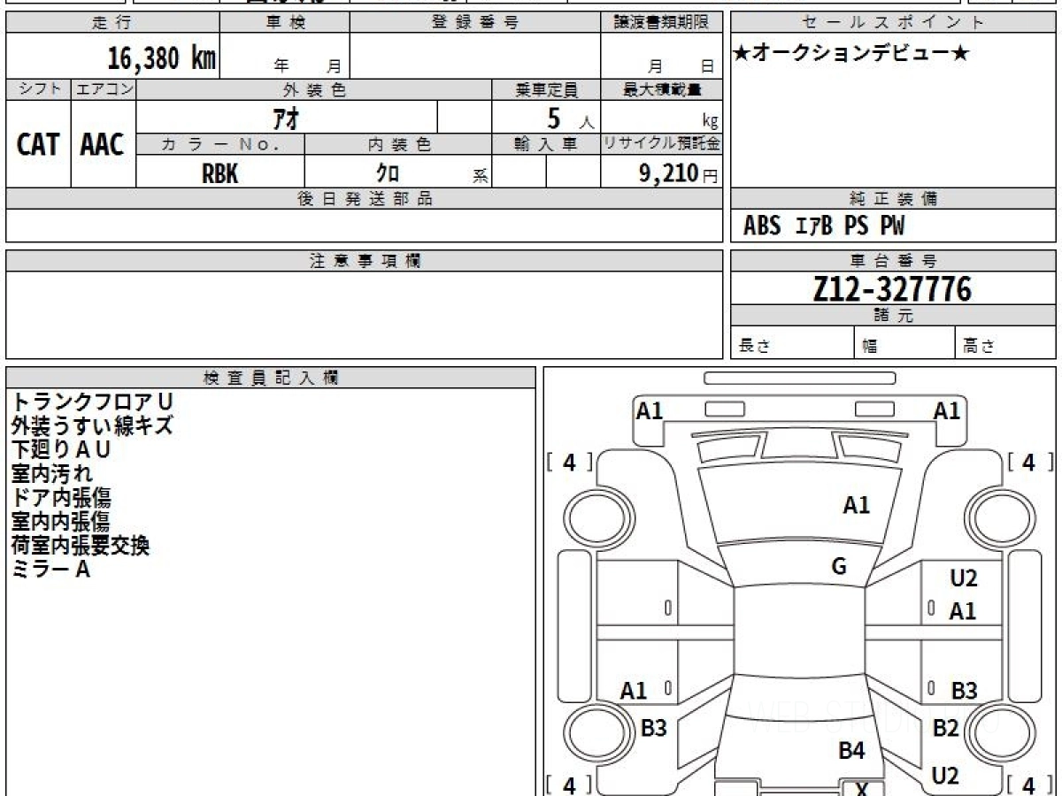Click the 走行 column header
The image size is (1062, 796).
112,23
